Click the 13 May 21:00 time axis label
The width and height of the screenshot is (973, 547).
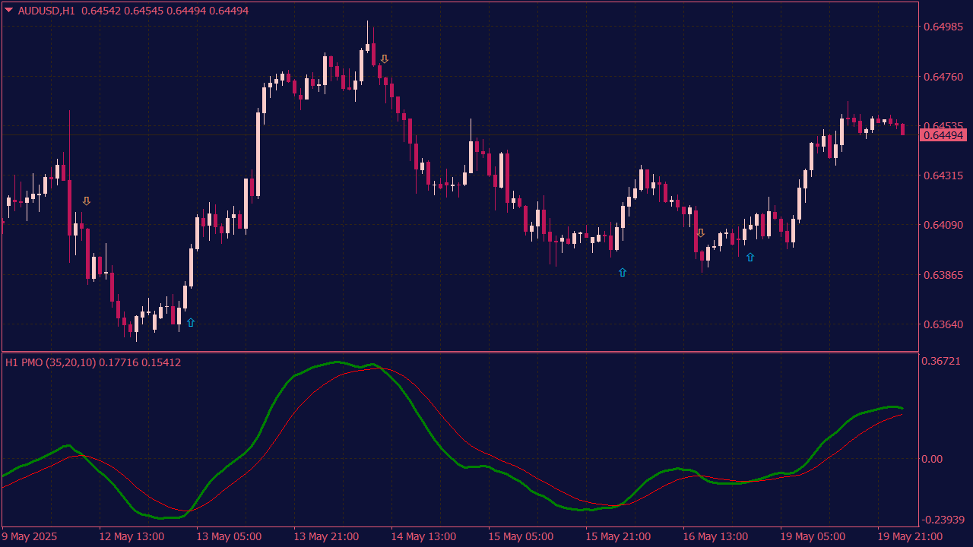click(325, 536)
